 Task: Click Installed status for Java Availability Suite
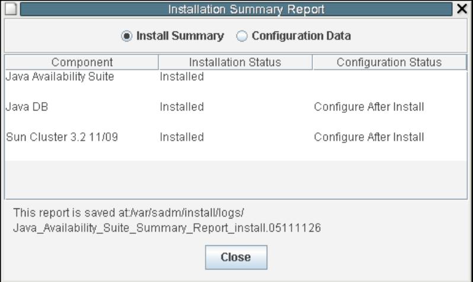tap(182, 77)
